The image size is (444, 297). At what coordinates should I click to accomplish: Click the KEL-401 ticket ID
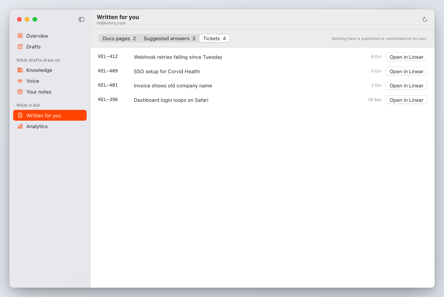pyautogui.click(x=108, y=85)
